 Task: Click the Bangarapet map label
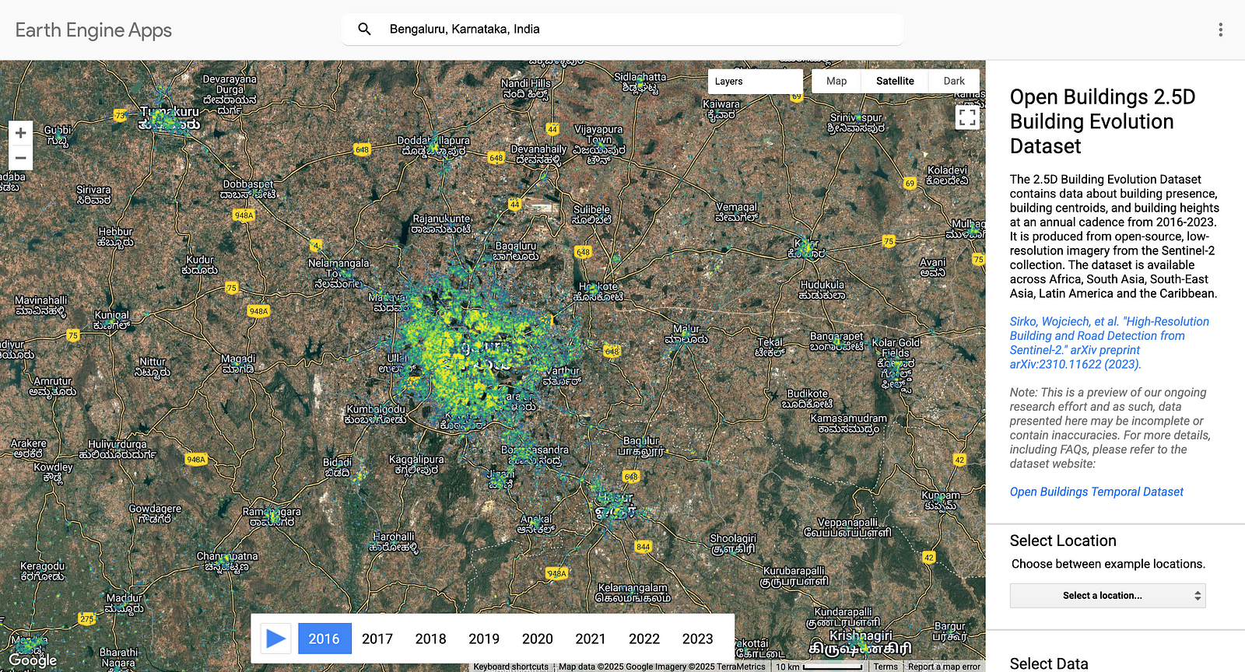(x=836, y=341)
